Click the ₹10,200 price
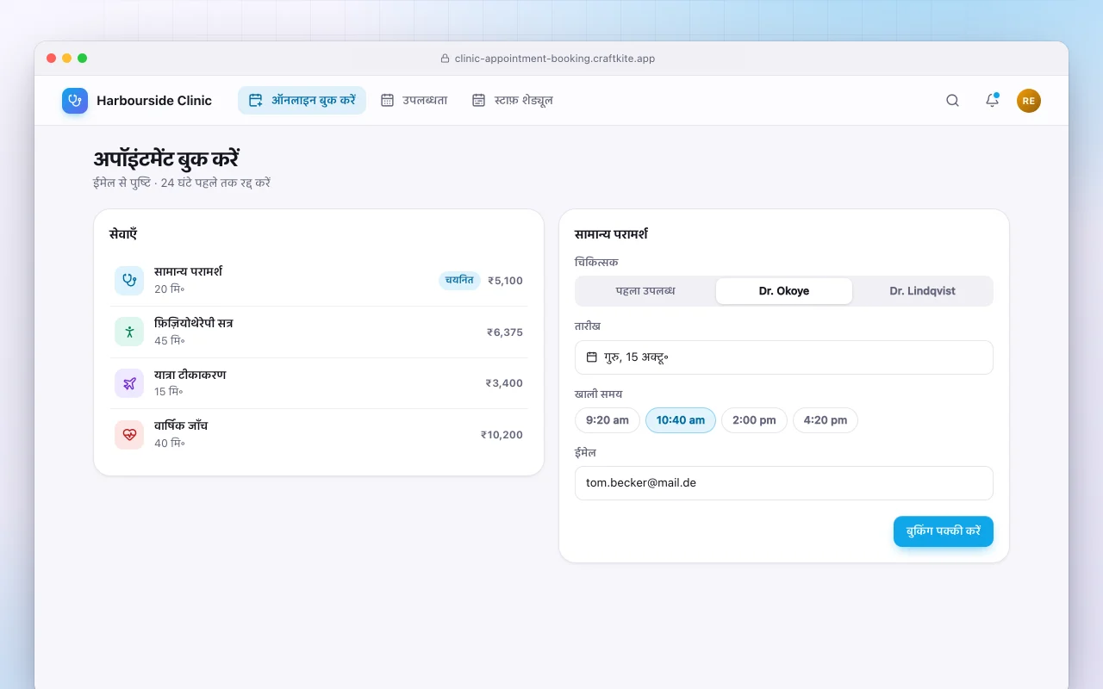Screen dimensions: 1103x689 coord(502,435)
